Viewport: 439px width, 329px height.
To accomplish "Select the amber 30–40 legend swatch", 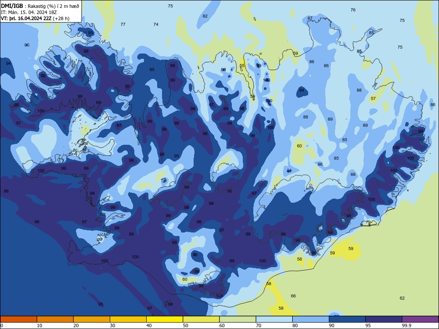I will (128, 319).
